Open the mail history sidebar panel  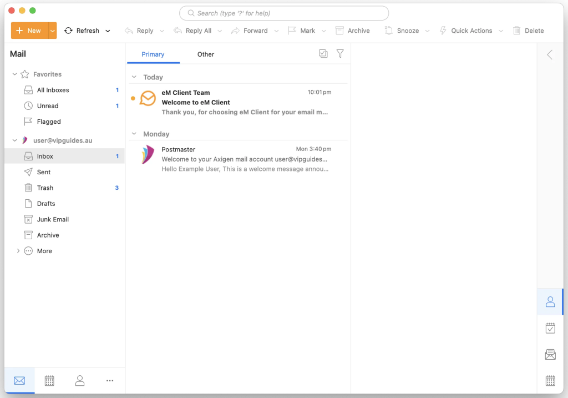coord(550,354)
